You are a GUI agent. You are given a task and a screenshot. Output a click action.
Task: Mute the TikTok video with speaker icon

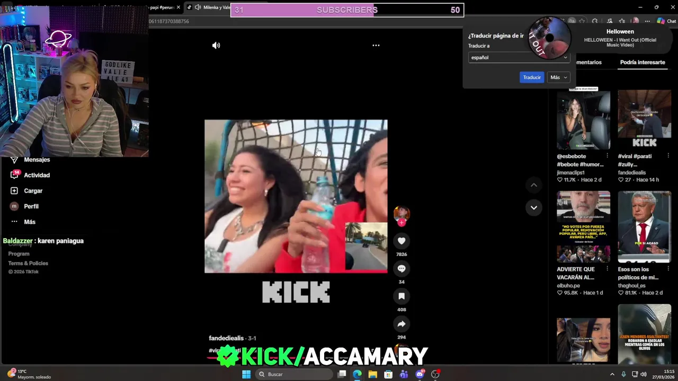click(x=216, y=46)
